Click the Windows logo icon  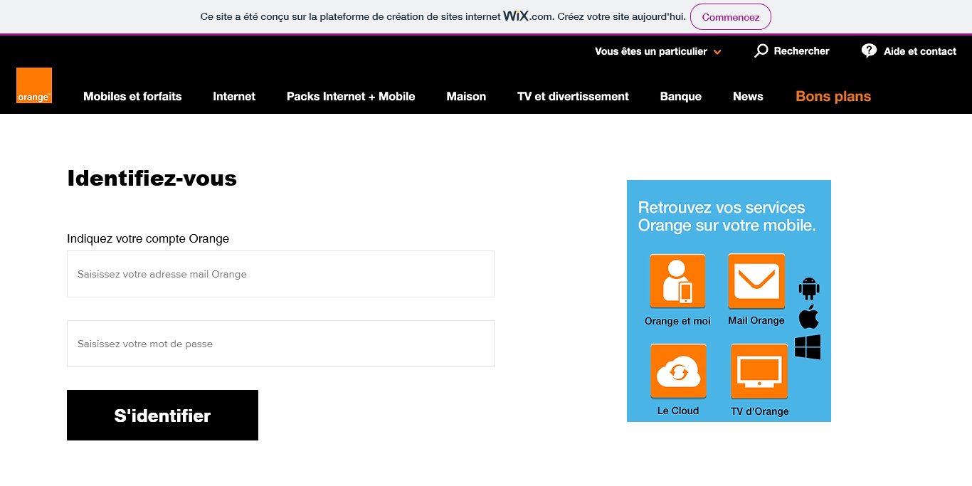[808, 347]
